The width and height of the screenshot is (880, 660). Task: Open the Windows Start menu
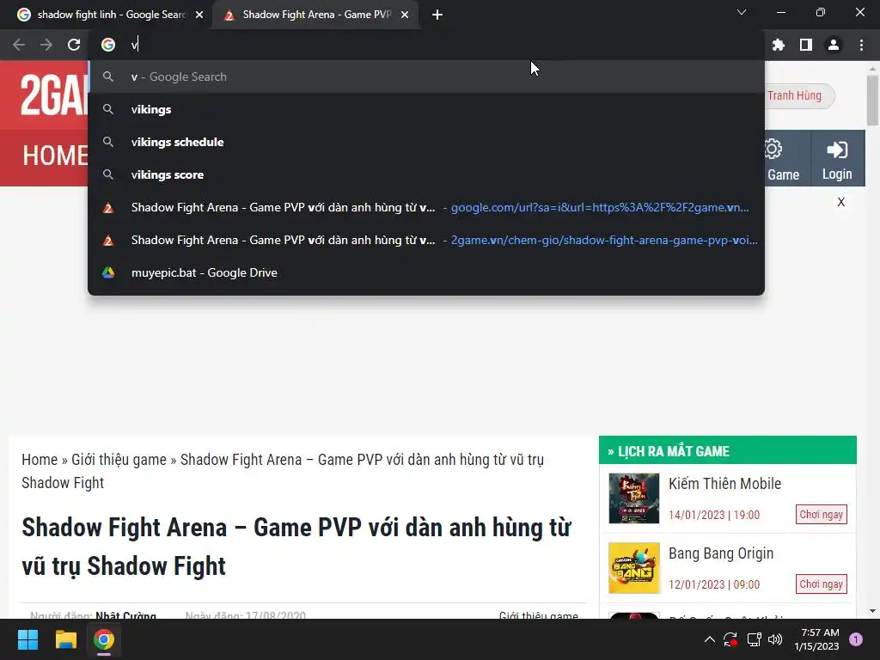(x=27, y=639)
